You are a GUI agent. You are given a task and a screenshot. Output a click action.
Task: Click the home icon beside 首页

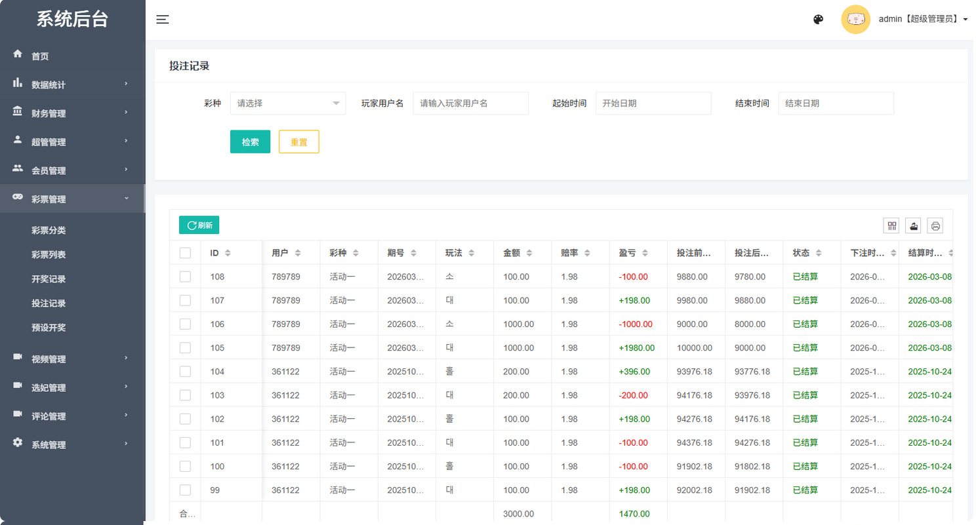18,54
